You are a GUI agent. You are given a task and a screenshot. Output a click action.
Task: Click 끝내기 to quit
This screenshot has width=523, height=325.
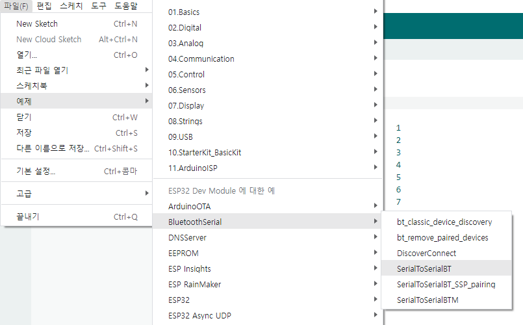pos(77,216)
